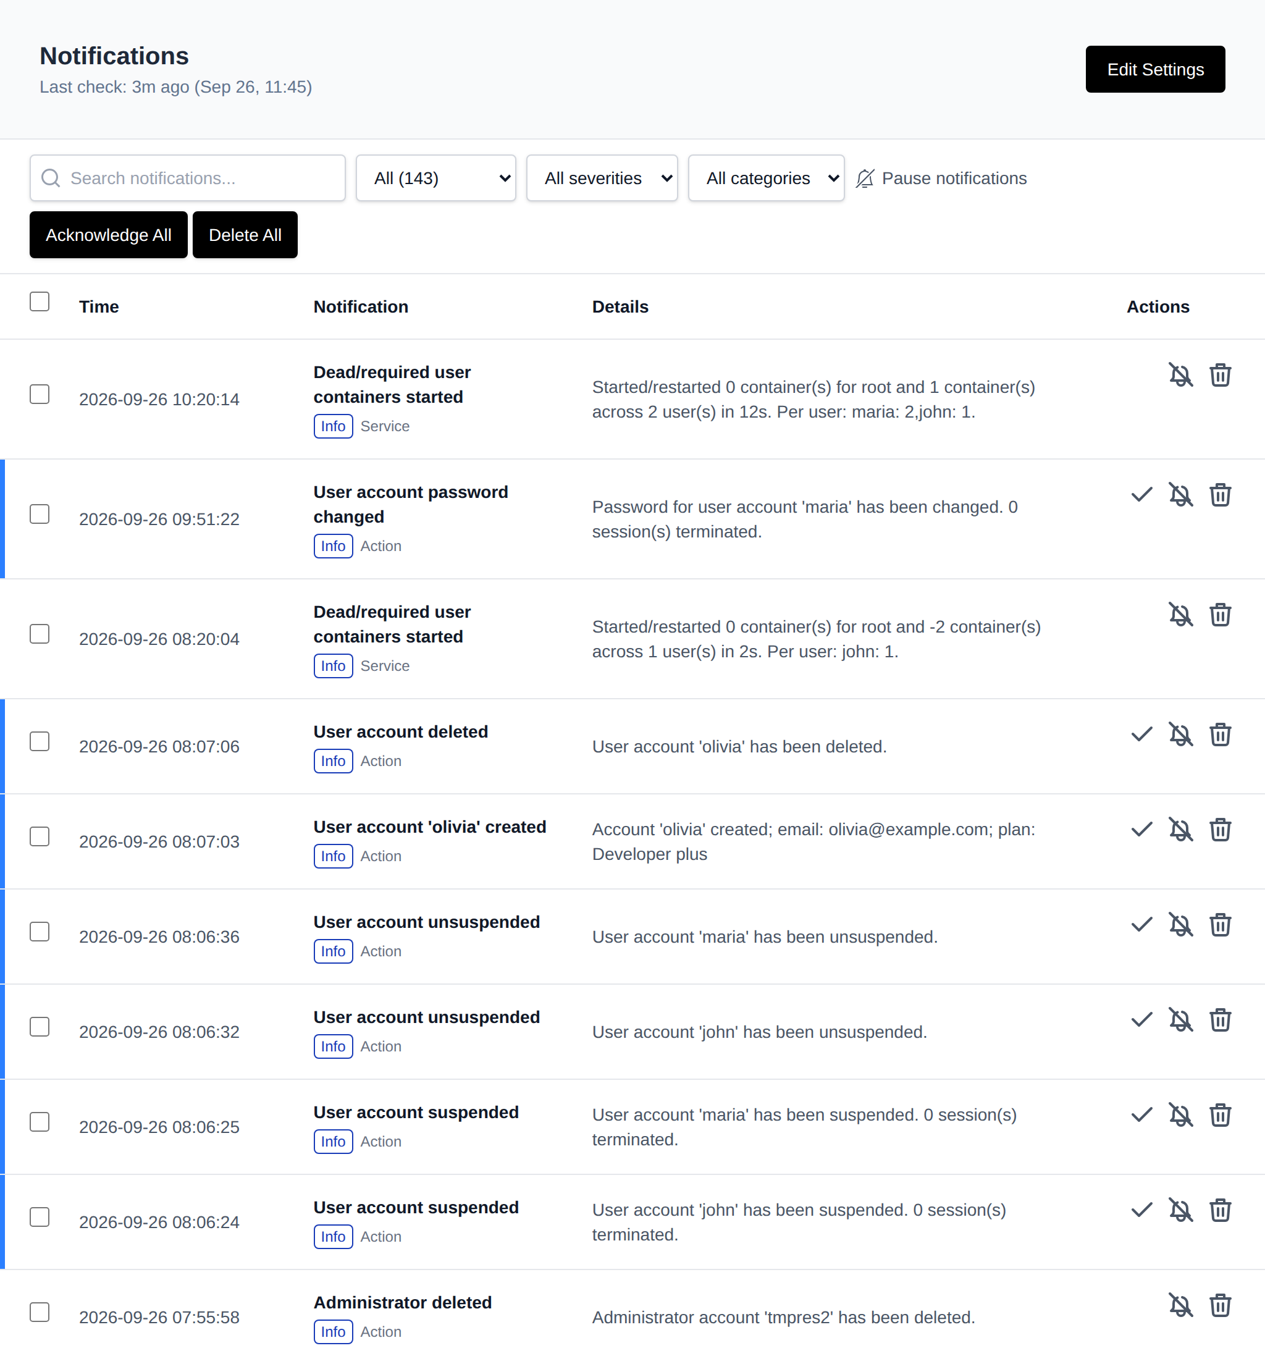The height and width of the screenshot is (1364, 1265).
Task: Focus the Search notifications field
Action: (188, 178)
